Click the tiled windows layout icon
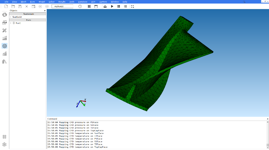Viewport: 269px width, 150px height. pyautogui.click(x=89, y=6)
